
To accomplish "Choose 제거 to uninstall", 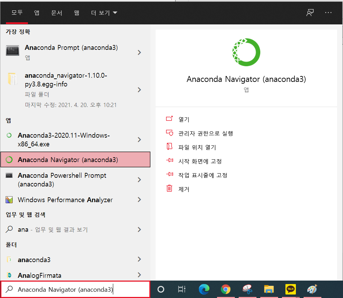I will (184, 189).
